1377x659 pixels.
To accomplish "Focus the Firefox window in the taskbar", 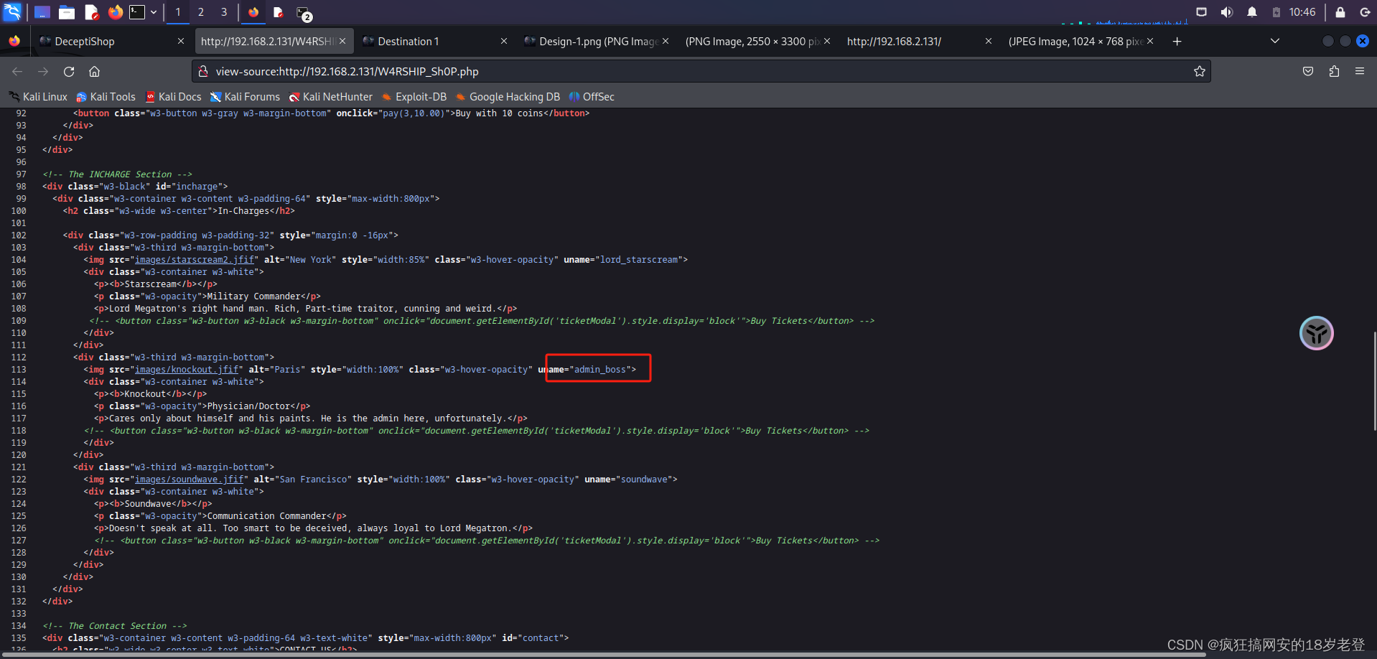I will (253, 12).
